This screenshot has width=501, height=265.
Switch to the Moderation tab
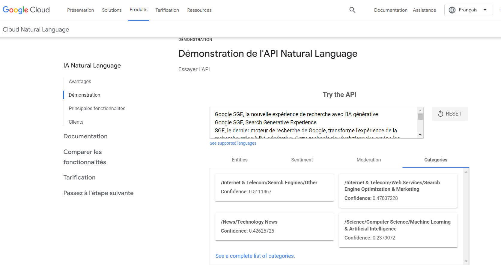(369, 160)
